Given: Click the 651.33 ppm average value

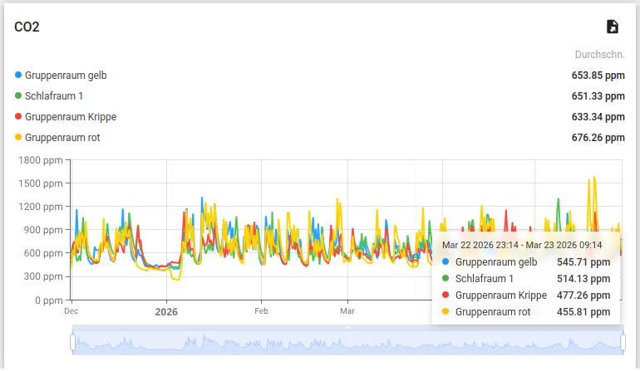Looking at the screenshot, I should (x=598, y=96).
